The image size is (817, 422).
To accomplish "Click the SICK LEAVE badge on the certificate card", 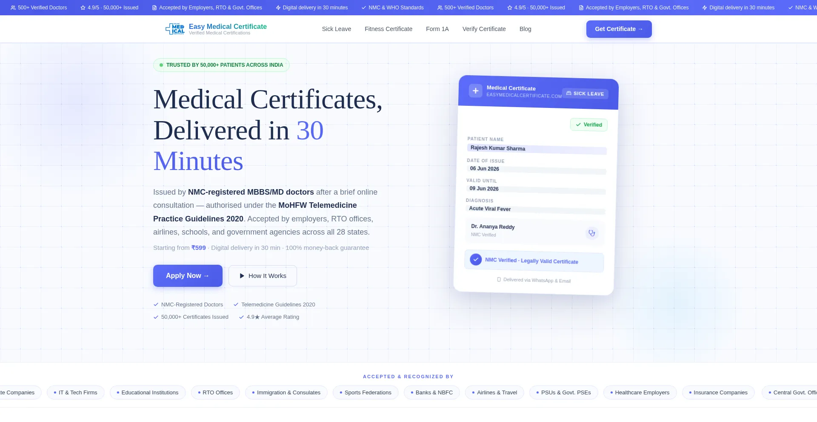I will tap(585, 93).
